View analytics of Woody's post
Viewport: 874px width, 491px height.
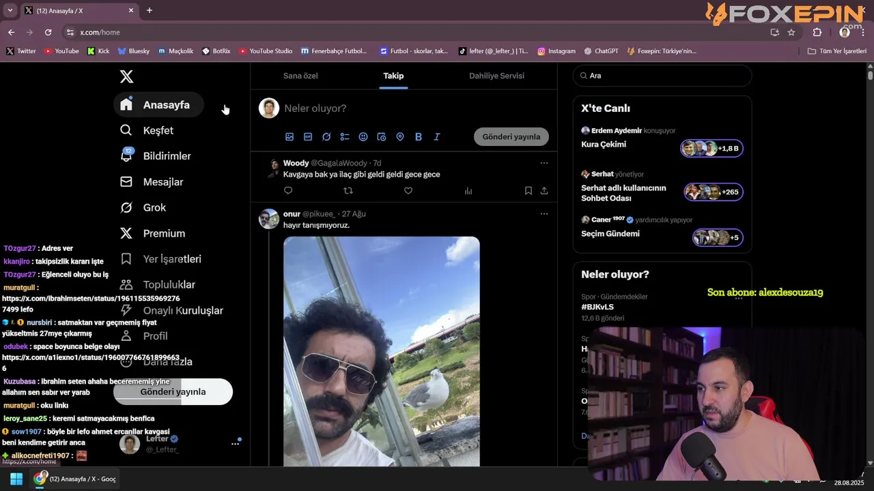[468, 191]
